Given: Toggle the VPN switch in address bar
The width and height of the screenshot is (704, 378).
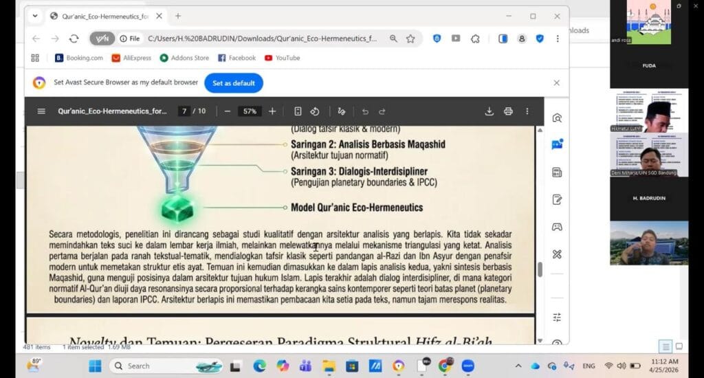Looking at the screenshot, I should point(102,38).
